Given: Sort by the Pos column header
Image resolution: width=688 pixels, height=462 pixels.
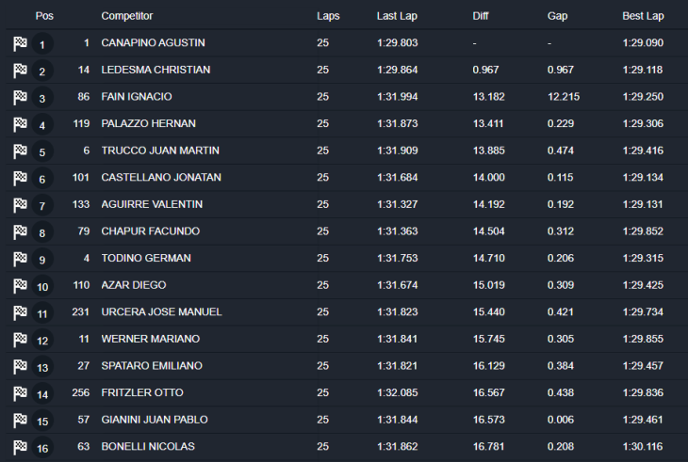Looking at the screenshot, I should click(x=44, y=16).
